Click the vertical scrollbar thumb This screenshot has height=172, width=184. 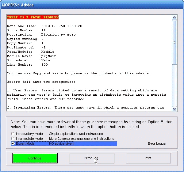tap(174, 42)
